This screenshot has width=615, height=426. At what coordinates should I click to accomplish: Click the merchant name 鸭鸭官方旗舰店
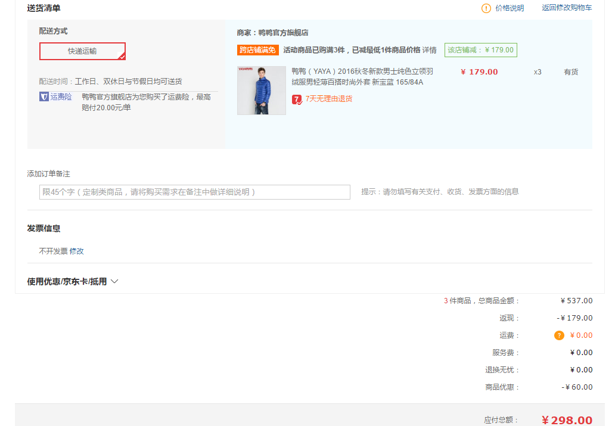pyautogui.click(x=283, y=33)
